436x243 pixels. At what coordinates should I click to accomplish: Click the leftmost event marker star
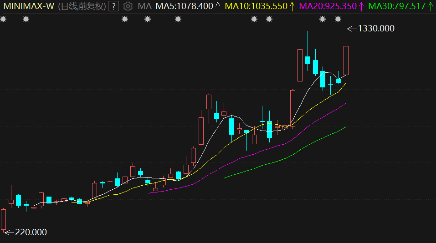tap(4, 19)
